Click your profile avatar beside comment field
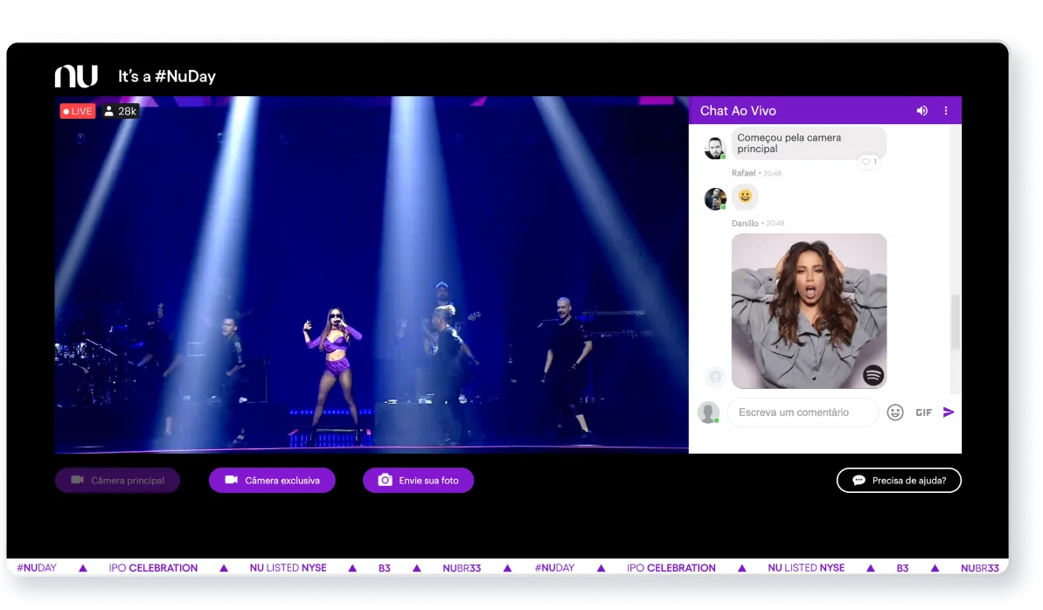This screenshot has width=1043, height=610. tap(708, 412)
